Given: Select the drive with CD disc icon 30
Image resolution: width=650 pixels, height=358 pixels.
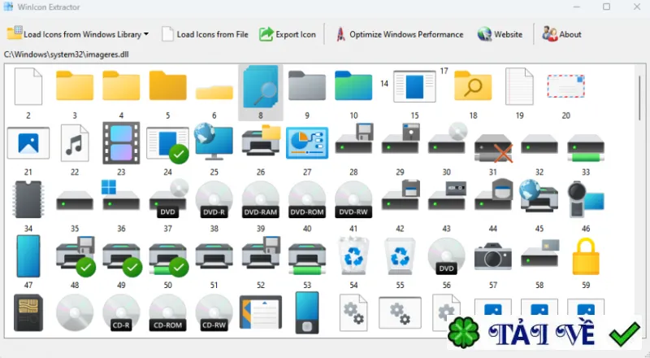Looking at the screenshot, I should point(448,138).
